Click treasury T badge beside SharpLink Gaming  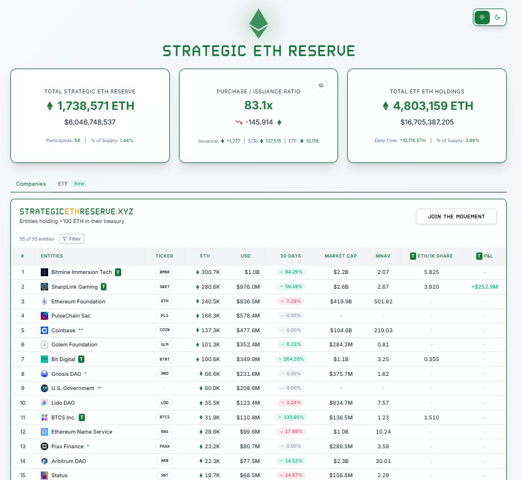(104, 286)
